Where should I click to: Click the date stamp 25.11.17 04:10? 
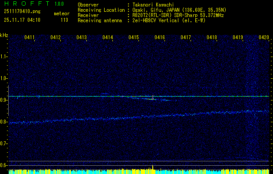[x=22, y=20]
